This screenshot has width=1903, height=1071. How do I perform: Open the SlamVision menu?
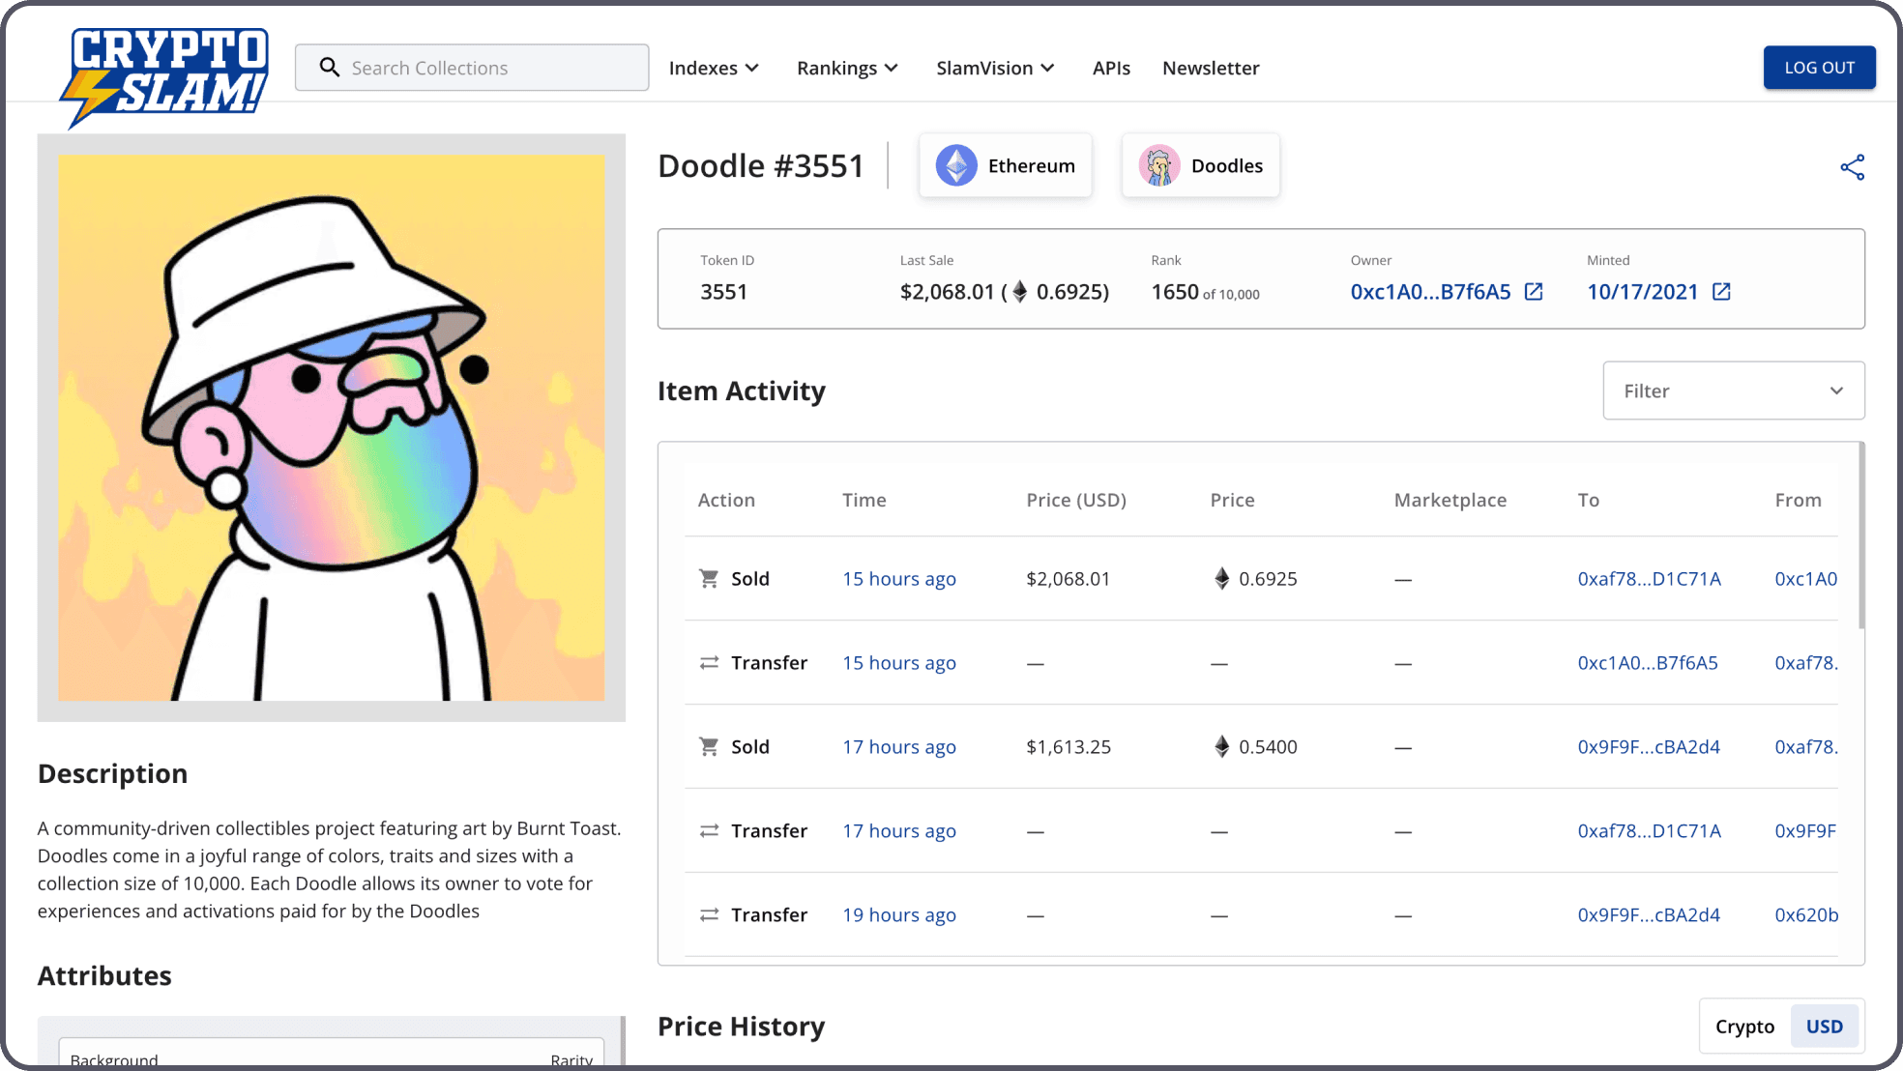click(994, 68)
